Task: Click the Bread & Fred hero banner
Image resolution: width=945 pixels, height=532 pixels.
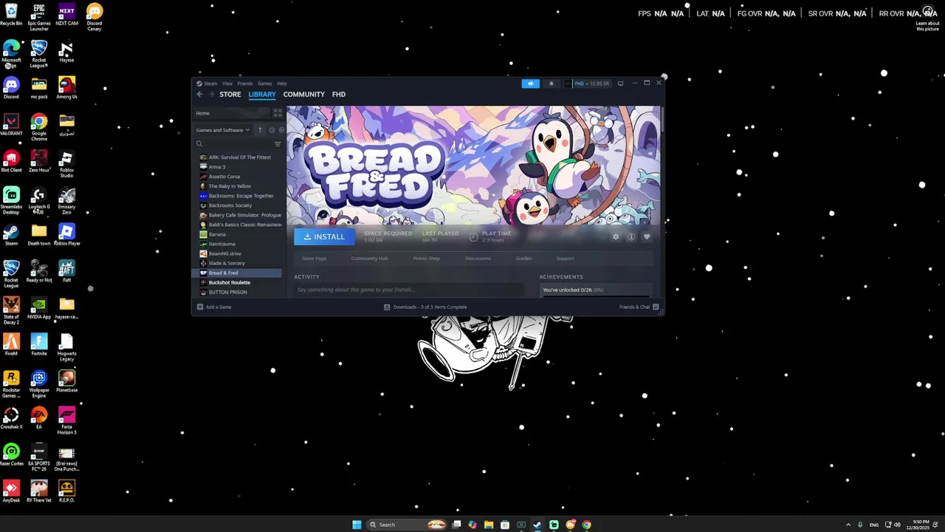Action: (473, 166)
